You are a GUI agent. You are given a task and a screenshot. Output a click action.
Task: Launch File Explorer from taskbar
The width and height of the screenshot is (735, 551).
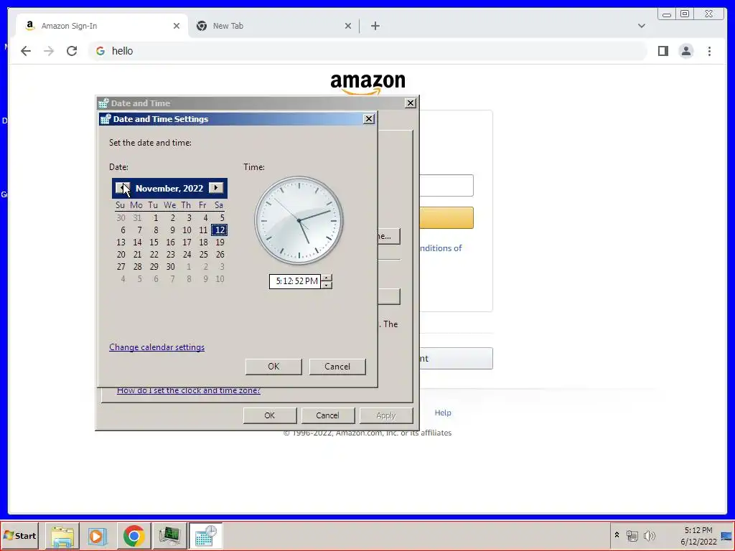pyautogui.click(x=62, y=536)
